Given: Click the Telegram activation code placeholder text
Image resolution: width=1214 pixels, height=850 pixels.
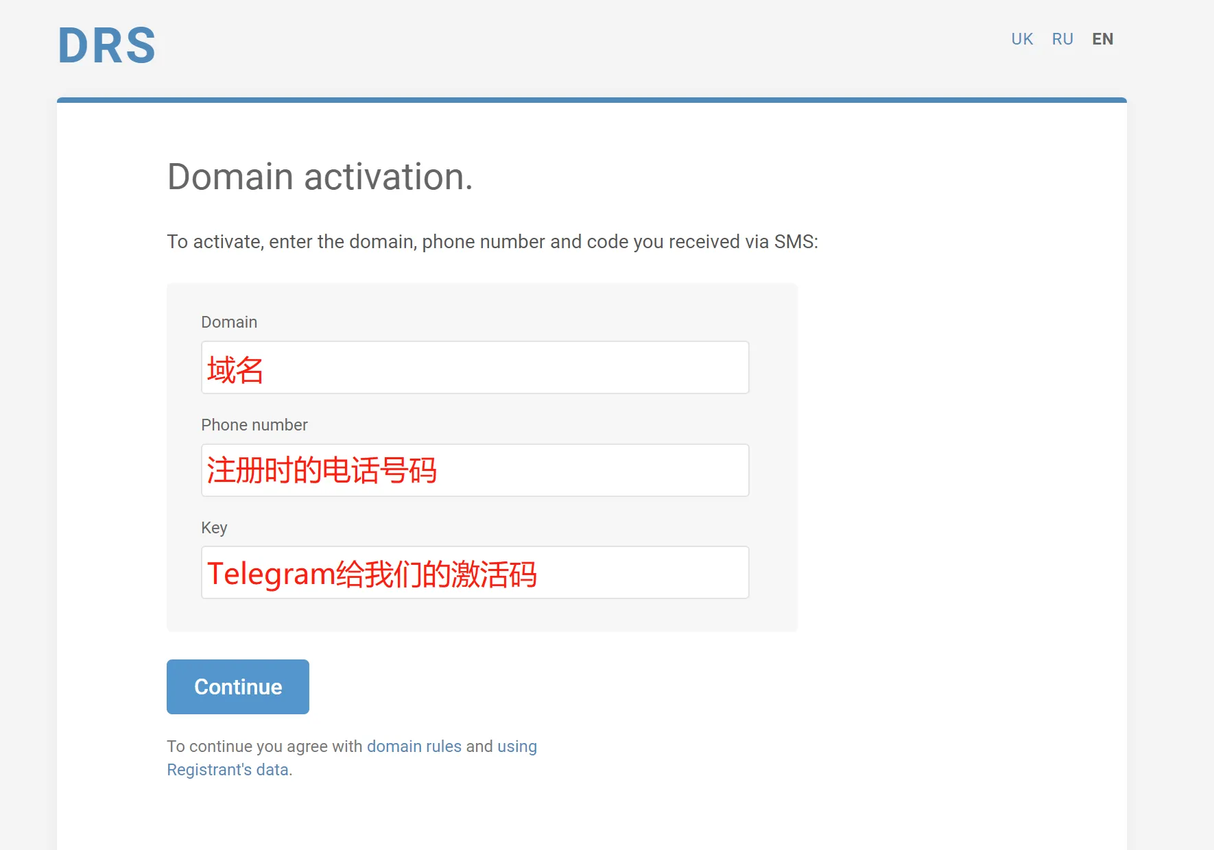Looking at the screenshot, I should click(374, 573).
